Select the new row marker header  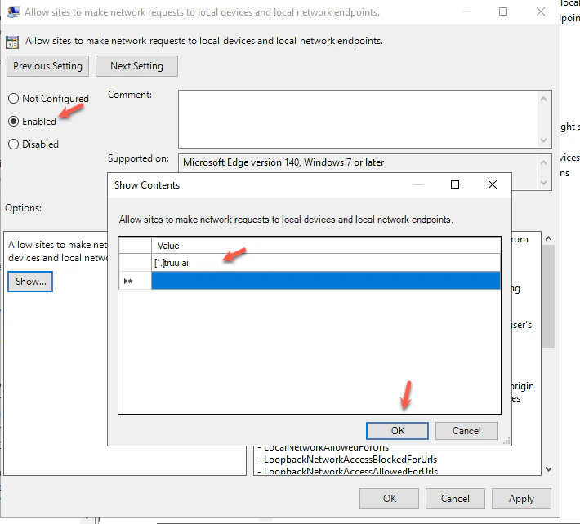(x=135, y=281)
